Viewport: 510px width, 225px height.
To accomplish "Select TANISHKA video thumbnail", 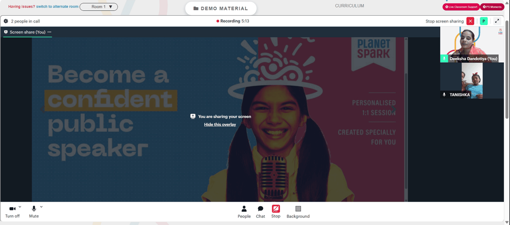I will pyautogui.click(x=472, y=81).
